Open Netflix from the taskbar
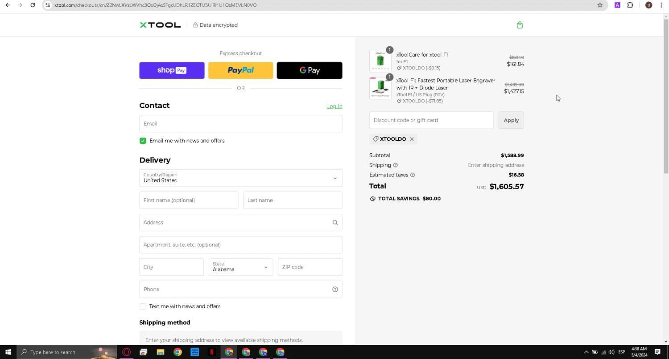669x359 pixels. 212,352
